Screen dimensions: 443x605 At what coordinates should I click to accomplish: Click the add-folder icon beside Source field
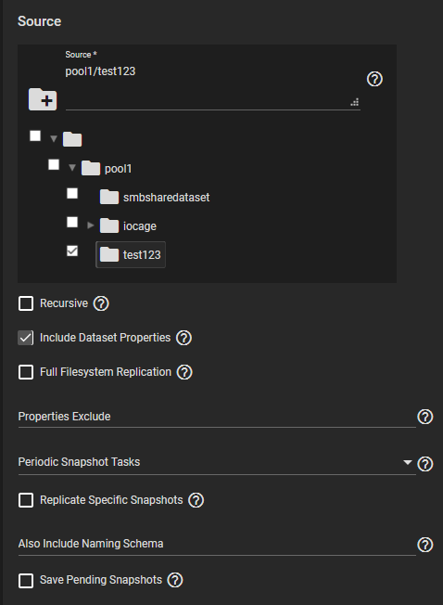[x=43, y=99]
